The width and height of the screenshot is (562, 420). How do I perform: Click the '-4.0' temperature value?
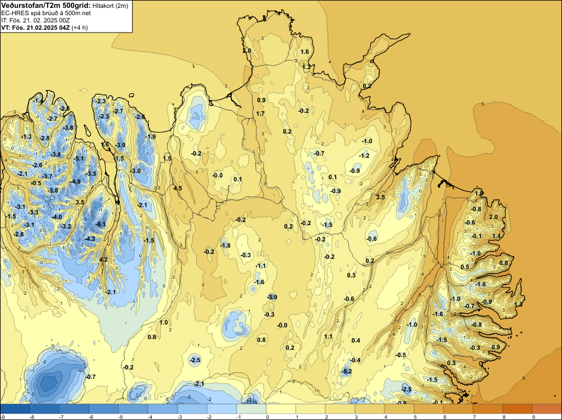57,217
